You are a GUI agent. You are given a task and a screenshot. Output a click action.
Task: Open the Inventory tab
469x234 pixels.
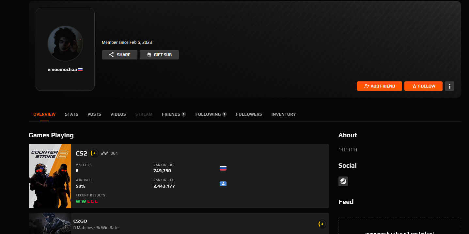(284, 114)
